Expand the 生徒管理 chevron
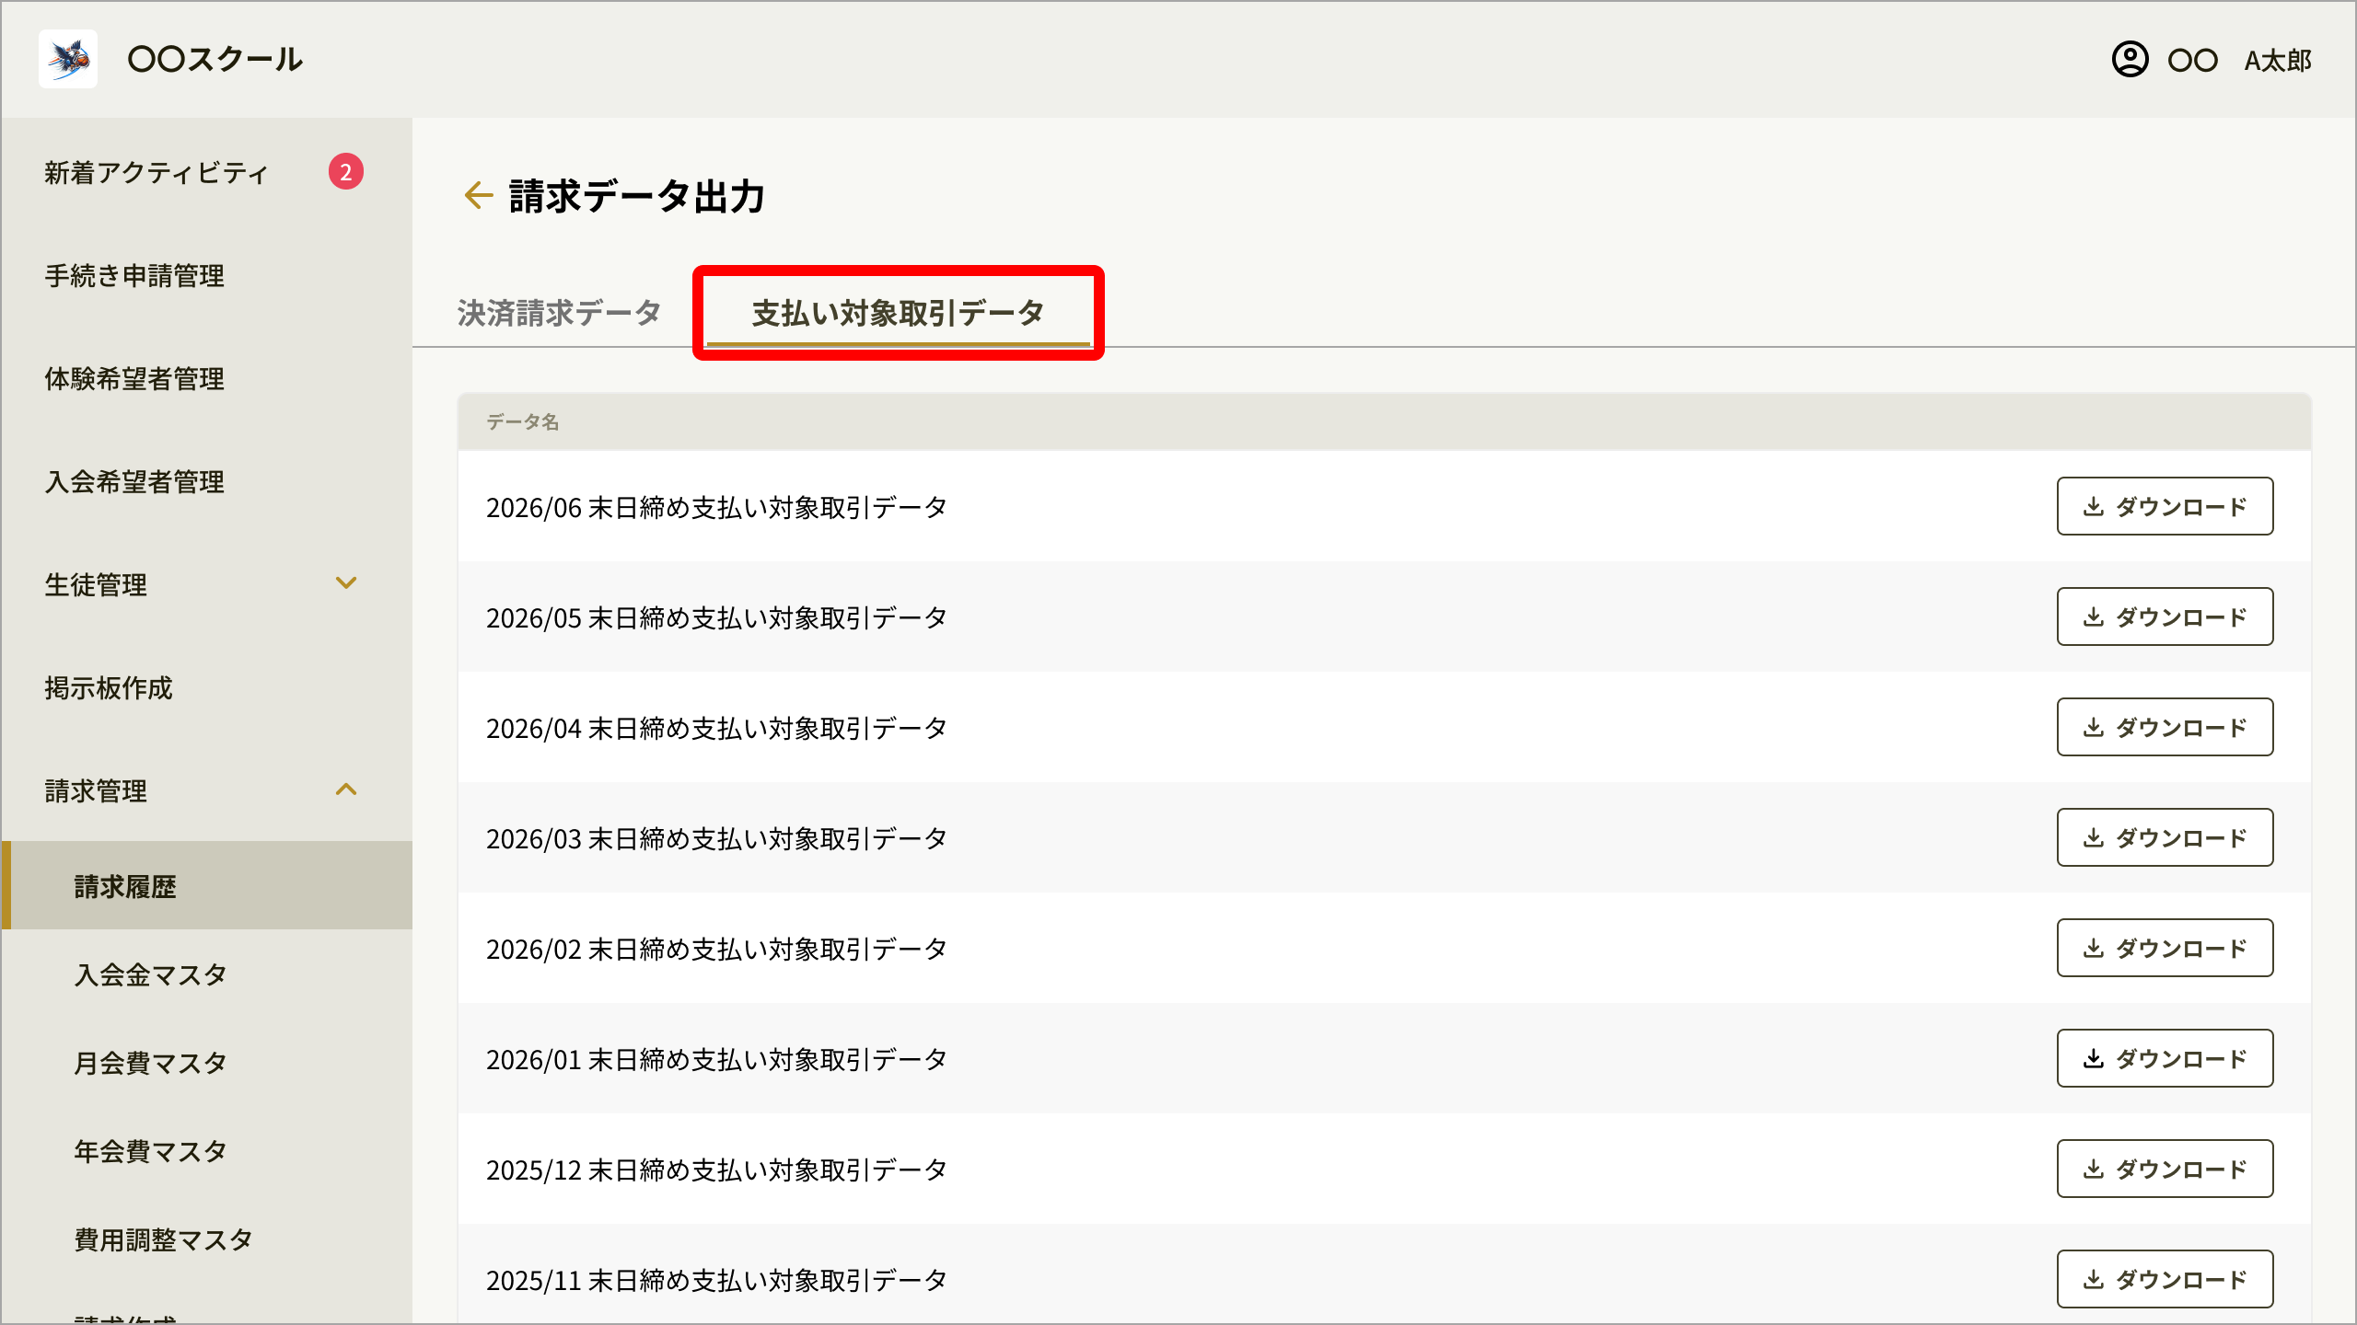This screenshot has width=2357, height=1325. click(x=346, y=583)
